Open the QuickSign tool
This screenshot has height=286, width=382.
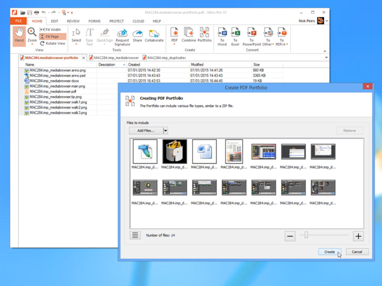pyautogui.click(x=104, y=34)
